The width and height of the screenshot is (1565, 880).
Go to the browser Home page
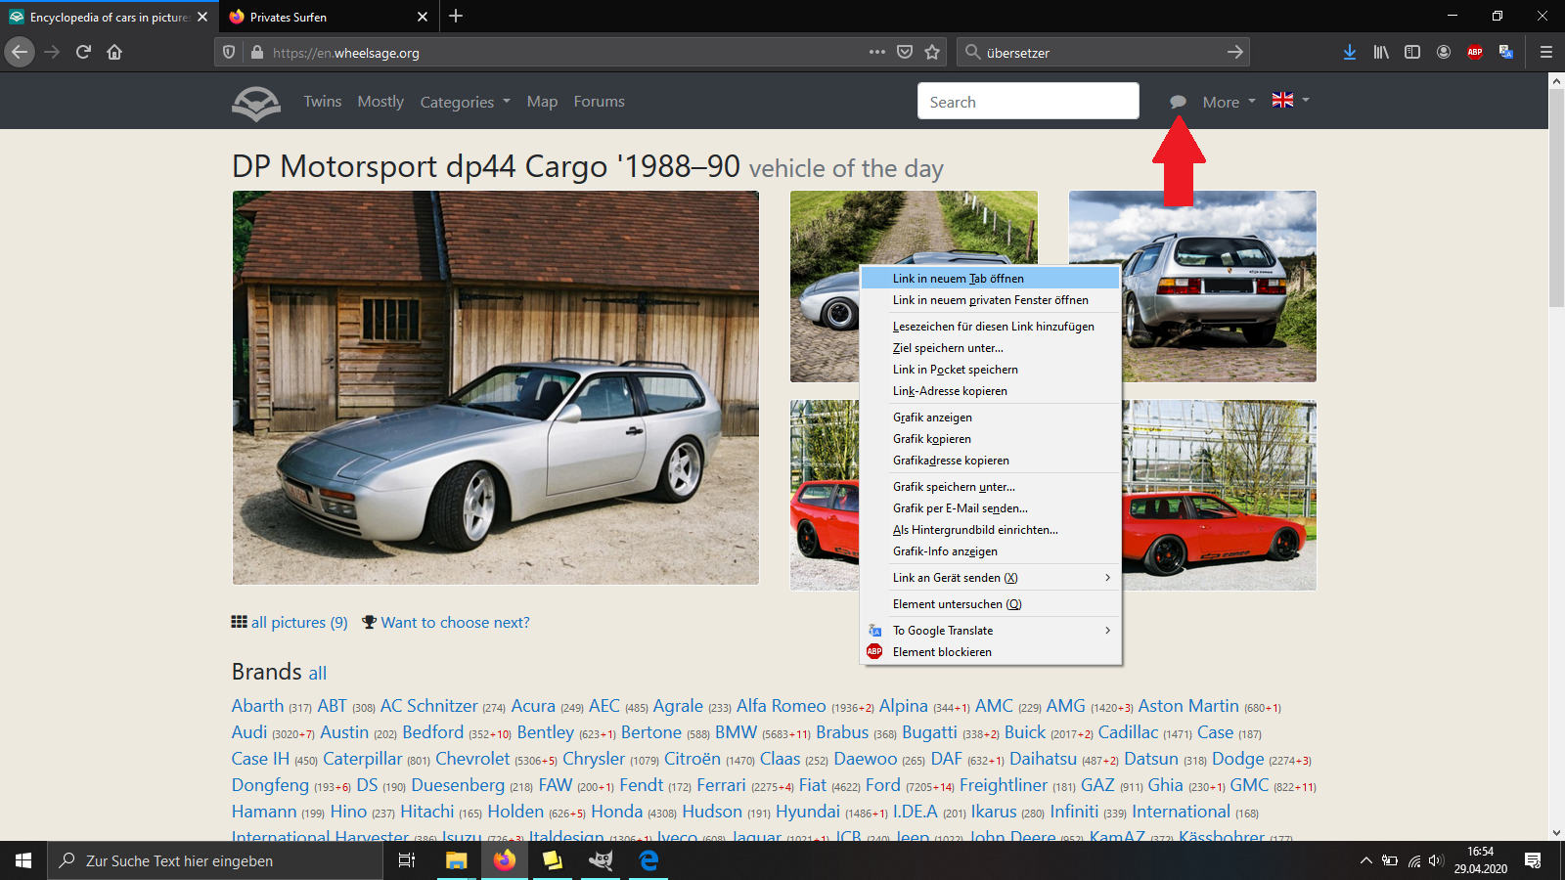click(114, 52)
